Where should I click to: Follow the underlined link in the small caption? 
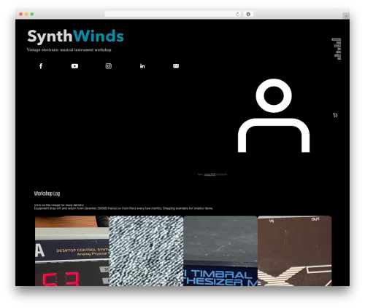[210, 174]
